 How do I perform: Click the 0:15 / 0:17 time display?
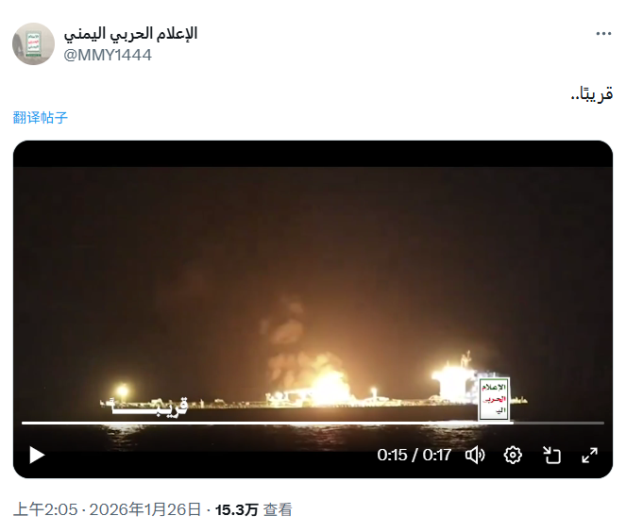[414, 455]
